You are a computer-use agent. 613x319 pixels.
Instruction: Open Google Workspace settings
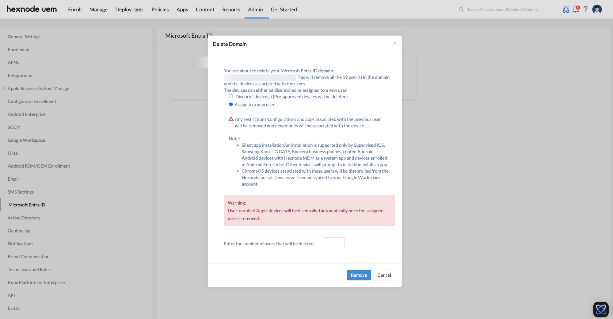[x=26, y=140]
